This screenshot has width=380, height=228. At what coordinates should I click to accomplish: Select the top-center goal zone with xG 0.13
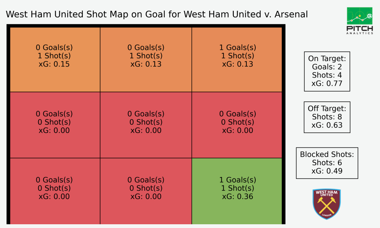coord(146,59)
